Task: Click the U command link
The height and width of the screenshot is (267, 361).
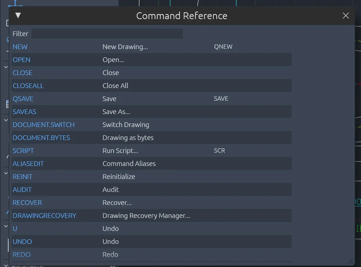Action: [15, 229]
